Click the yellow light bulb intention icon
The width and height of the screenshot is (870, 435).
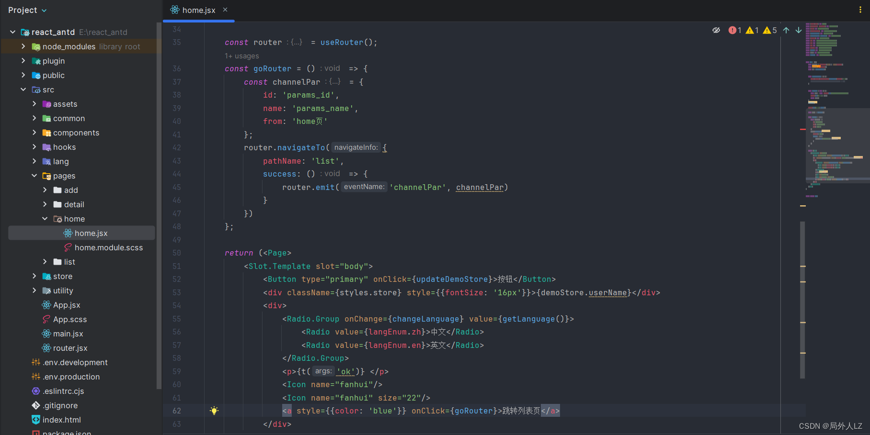(x=214, y=411)
